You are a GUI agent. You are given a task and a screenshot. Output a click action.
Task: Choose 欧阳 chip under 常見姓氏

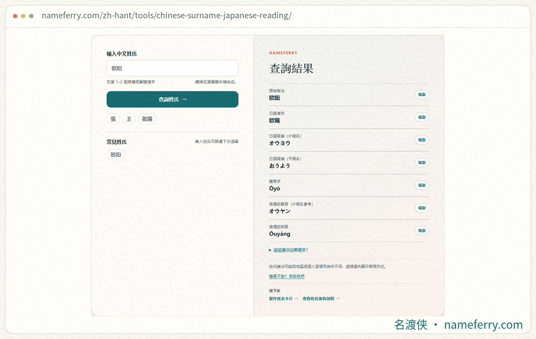[x=116, y=155]
